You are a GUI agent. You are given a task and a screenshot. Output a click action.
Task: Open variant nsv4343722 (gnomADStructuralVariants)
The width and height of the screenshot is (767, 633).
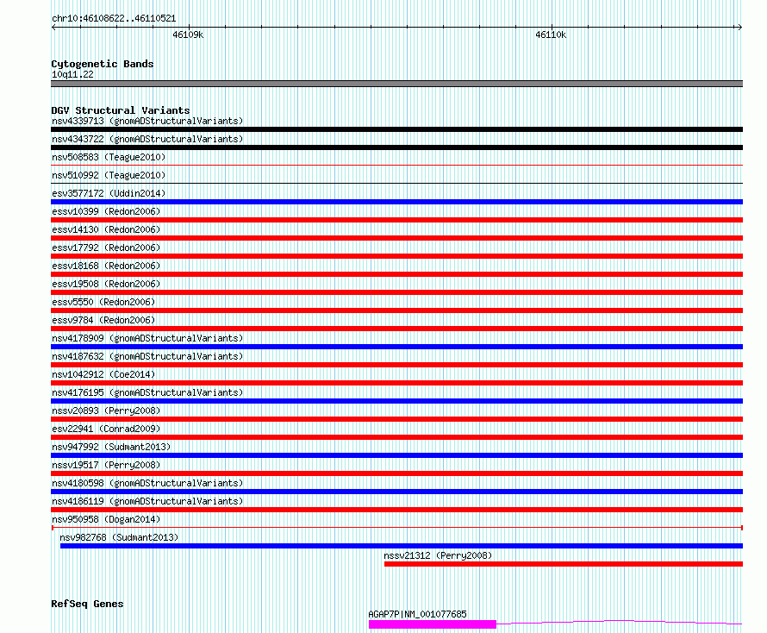[x=147, y=139]
